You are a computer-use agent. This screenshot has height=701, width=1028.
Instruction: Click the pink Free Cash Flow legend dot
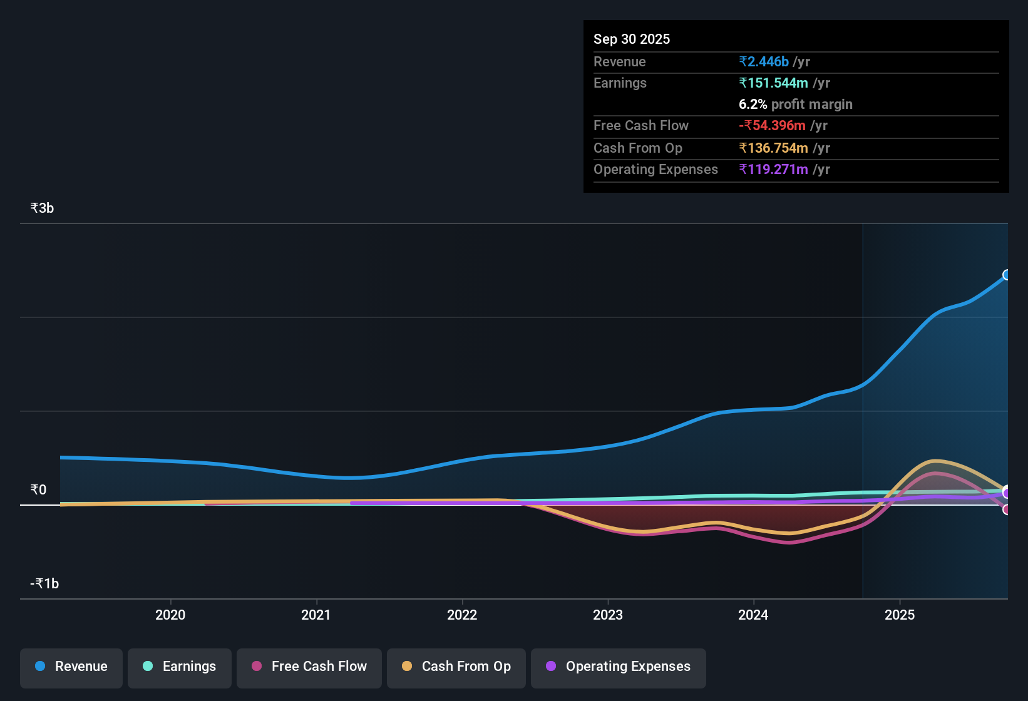point(257,667)
